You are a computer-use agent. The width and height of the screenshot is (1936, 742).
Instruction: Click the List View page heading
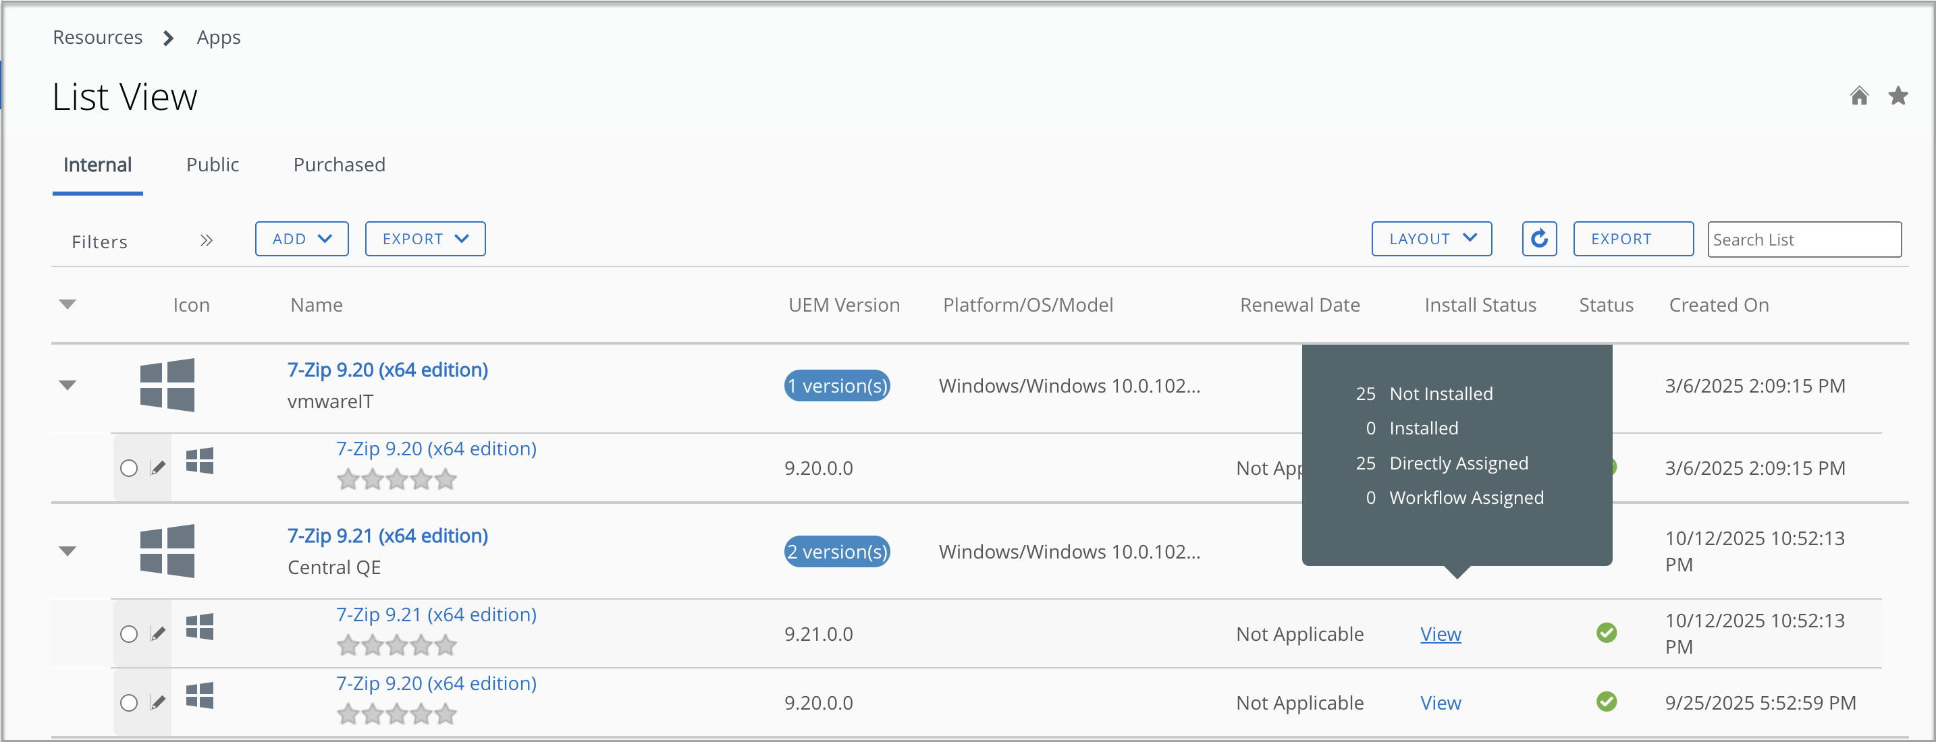point(125,97)
